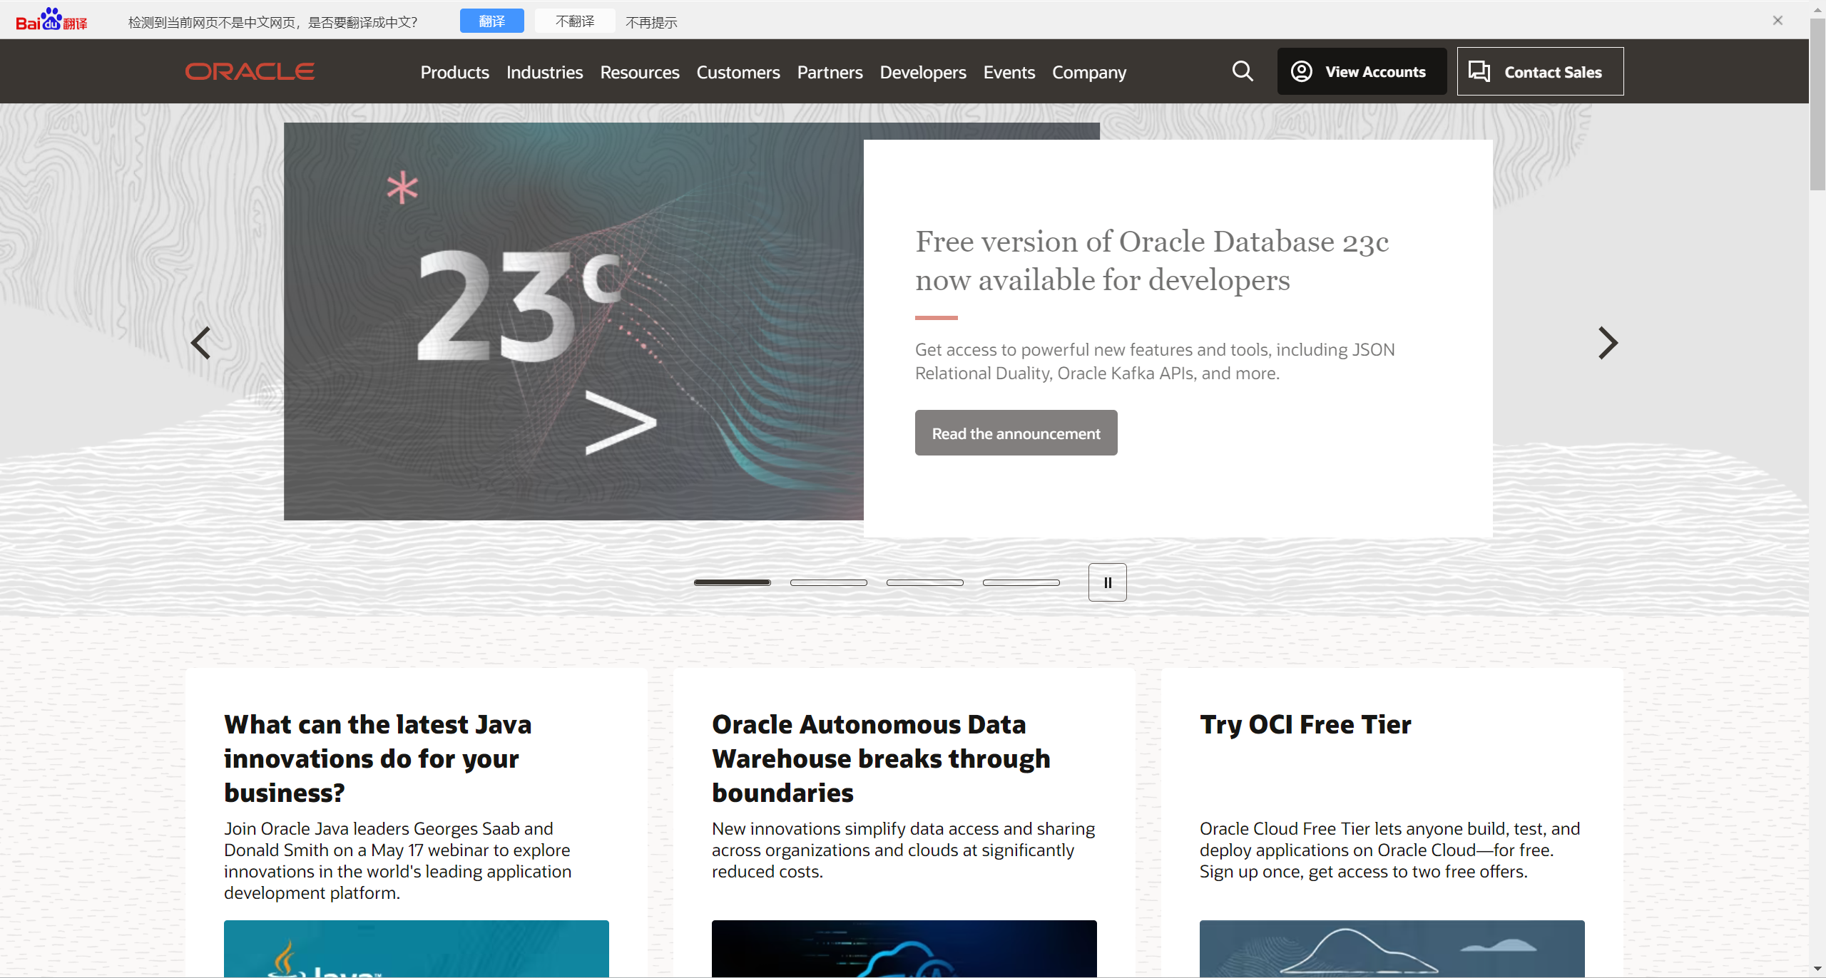The image size is (1826, 978).
Task: Open the search magnifier icon
Action: 1243,71
